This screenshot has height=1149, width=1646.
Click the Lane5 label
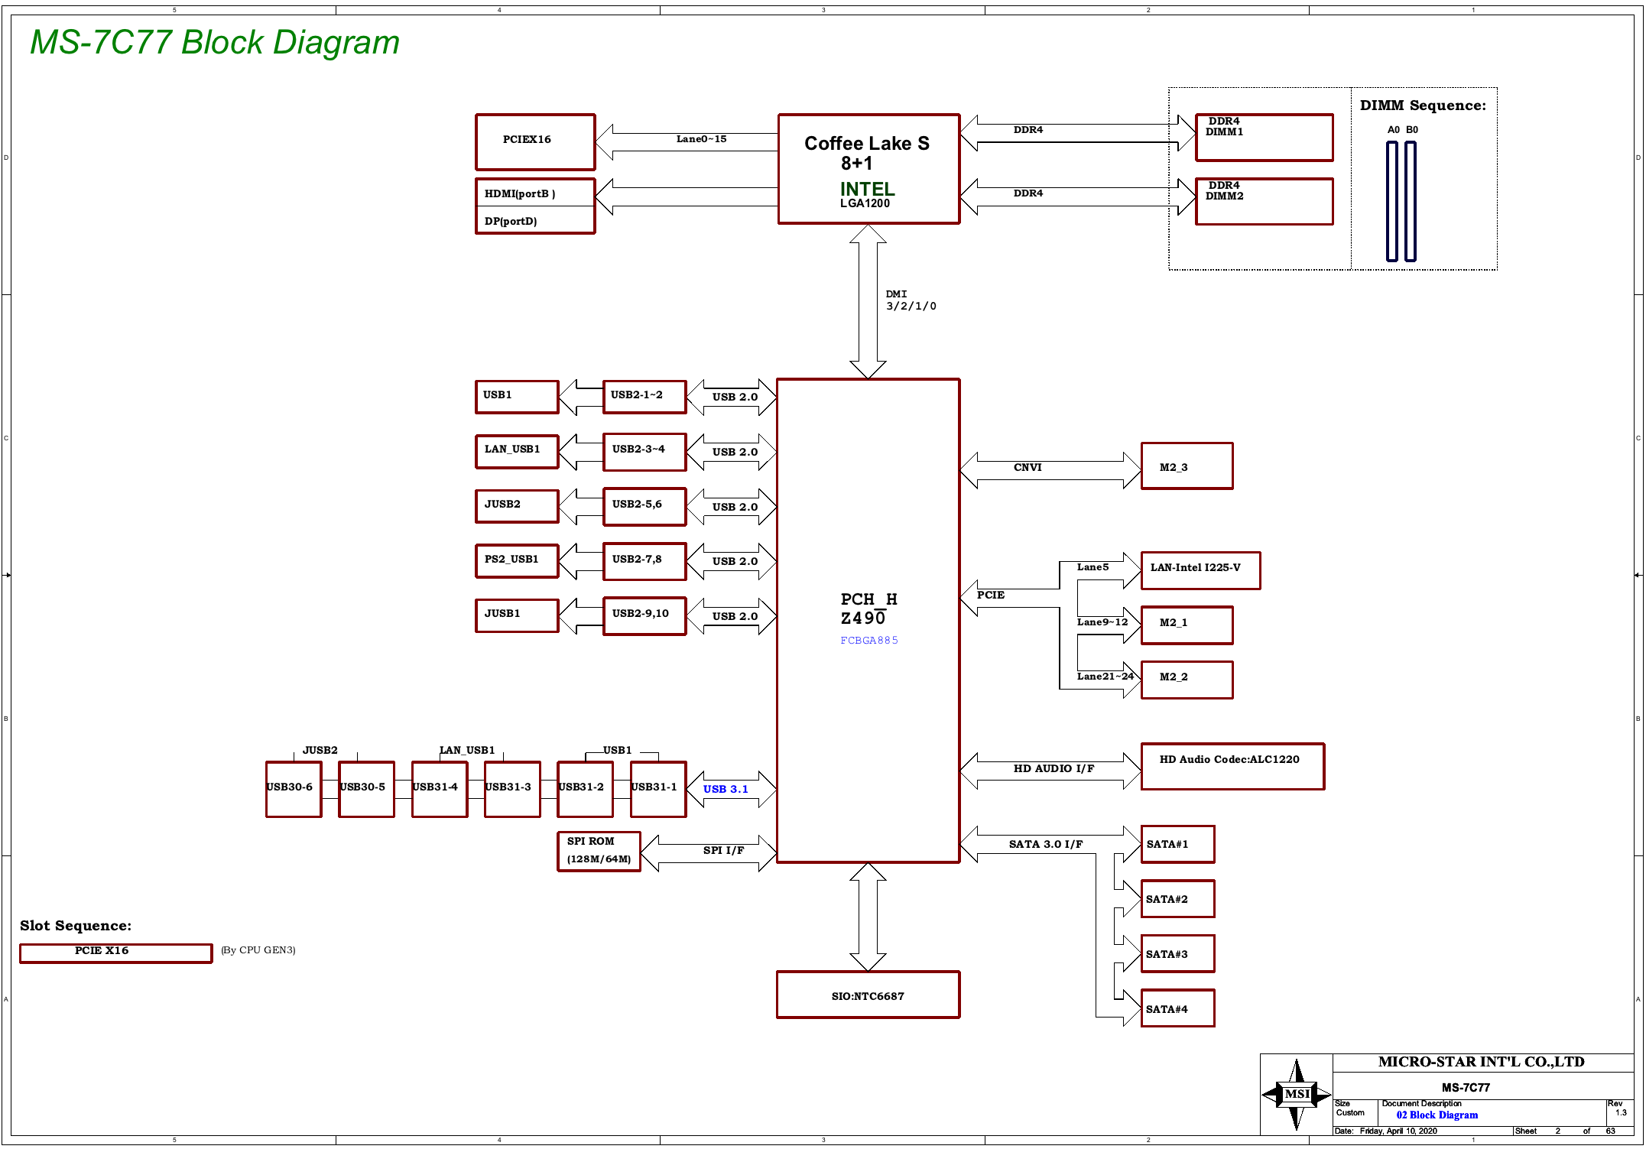pos(1092,567)
